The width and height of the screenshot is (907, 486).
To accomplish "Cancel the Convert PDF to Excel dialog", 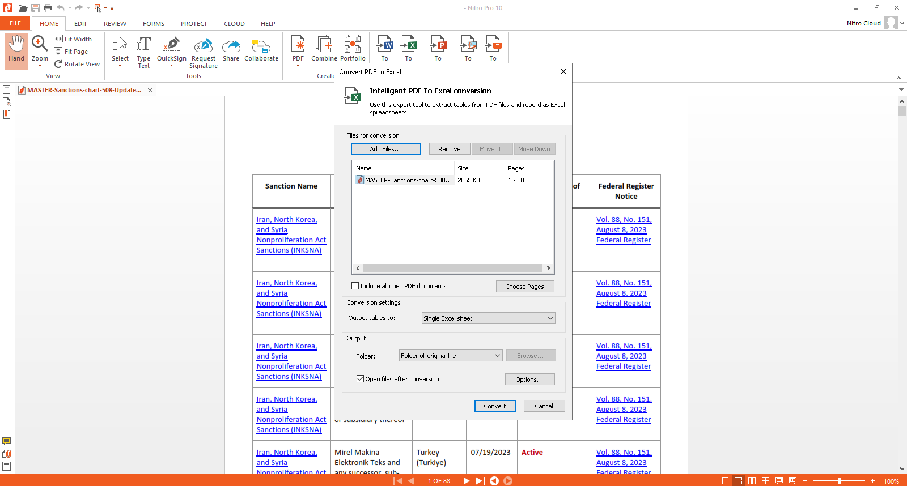I will click(544, 406).
